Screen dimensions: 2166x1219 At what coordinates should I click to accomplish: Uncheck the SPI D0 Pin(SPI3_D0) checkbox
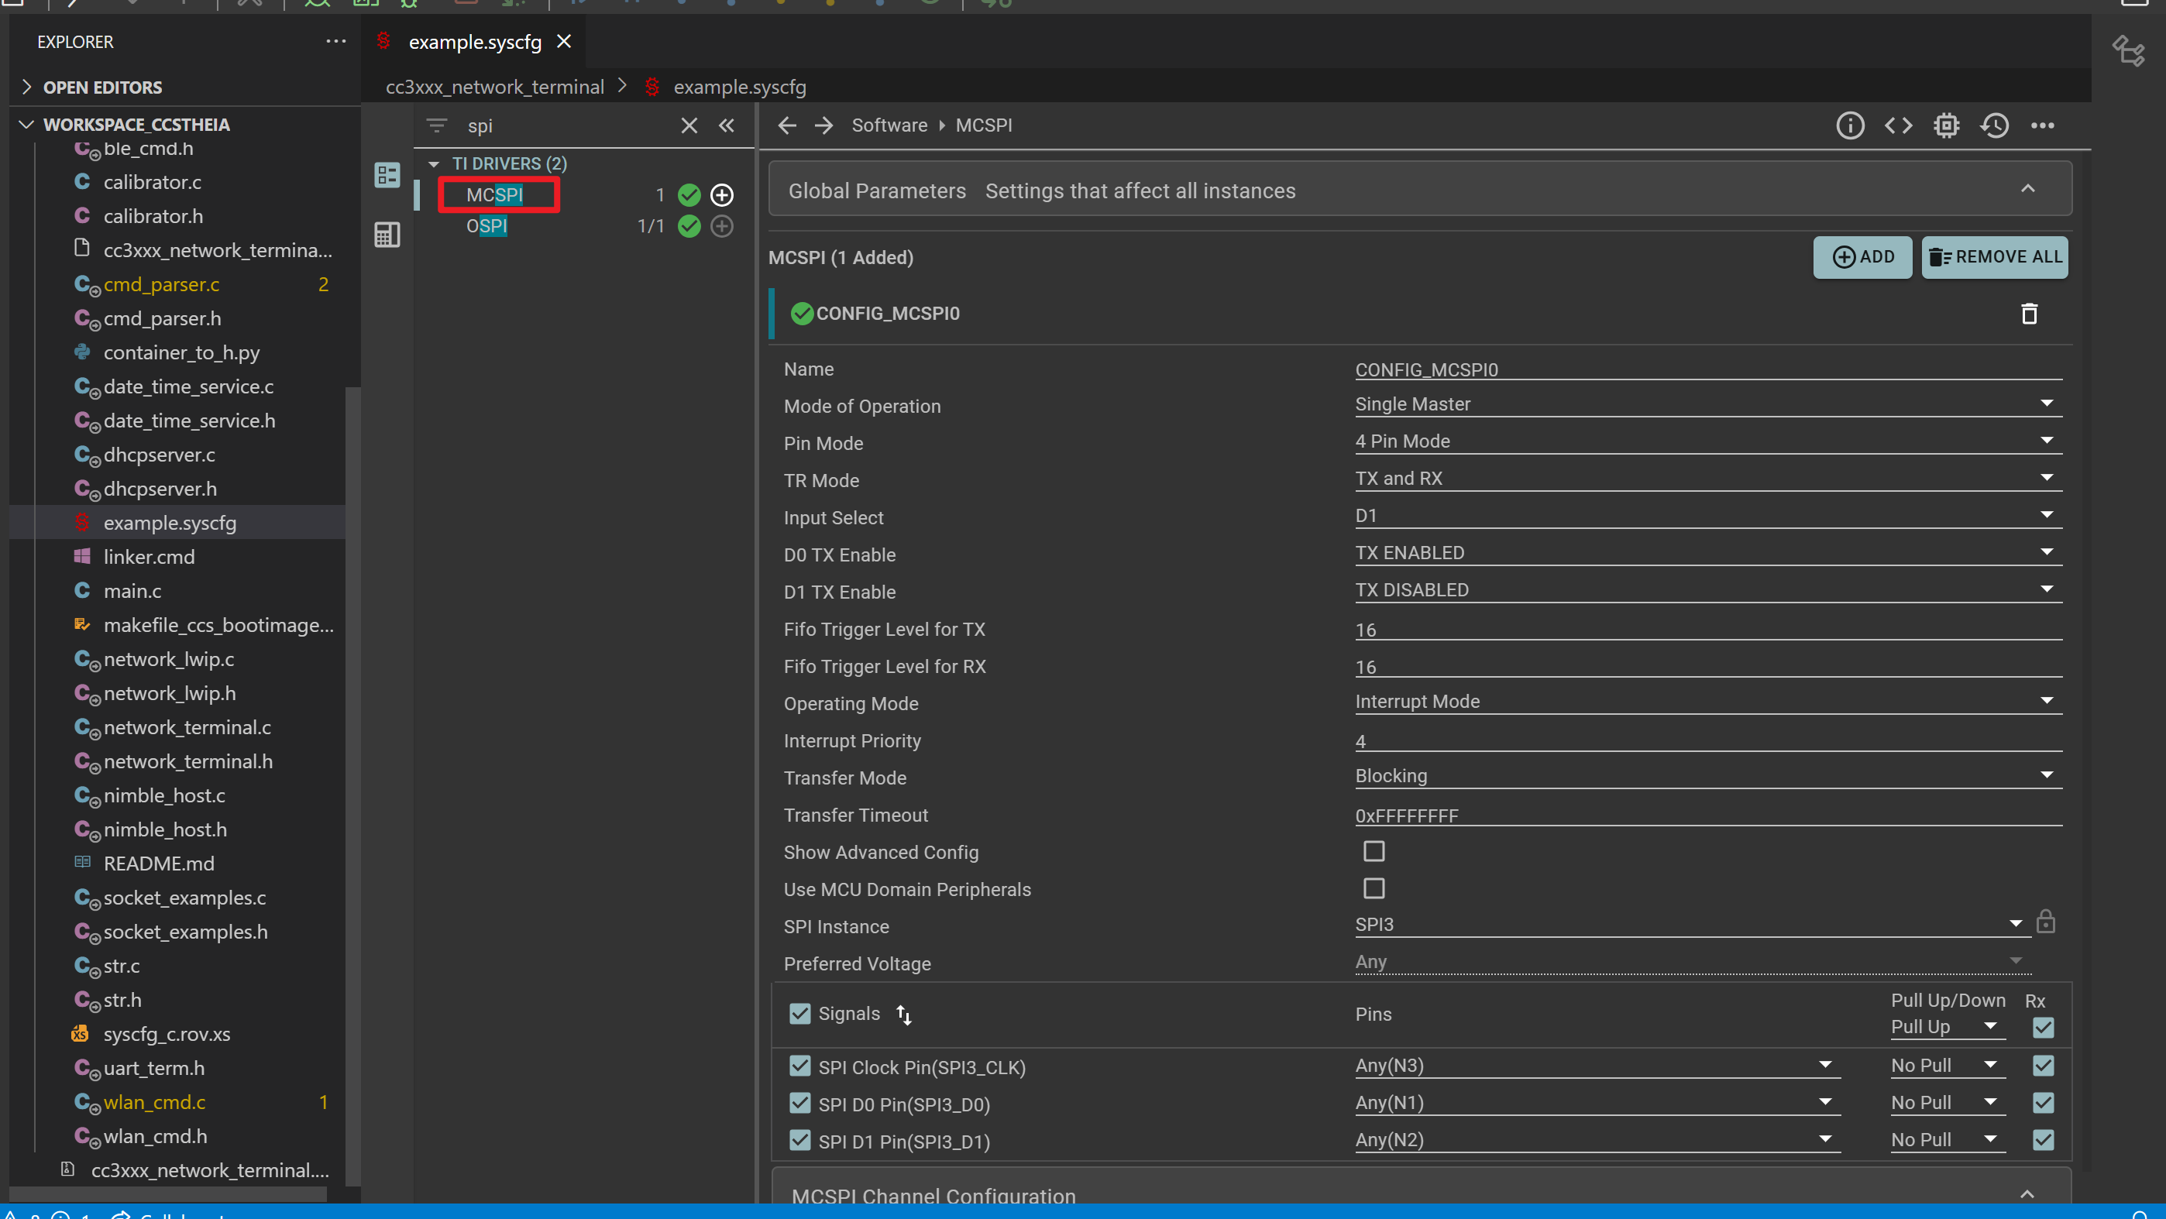point(799,1103)
